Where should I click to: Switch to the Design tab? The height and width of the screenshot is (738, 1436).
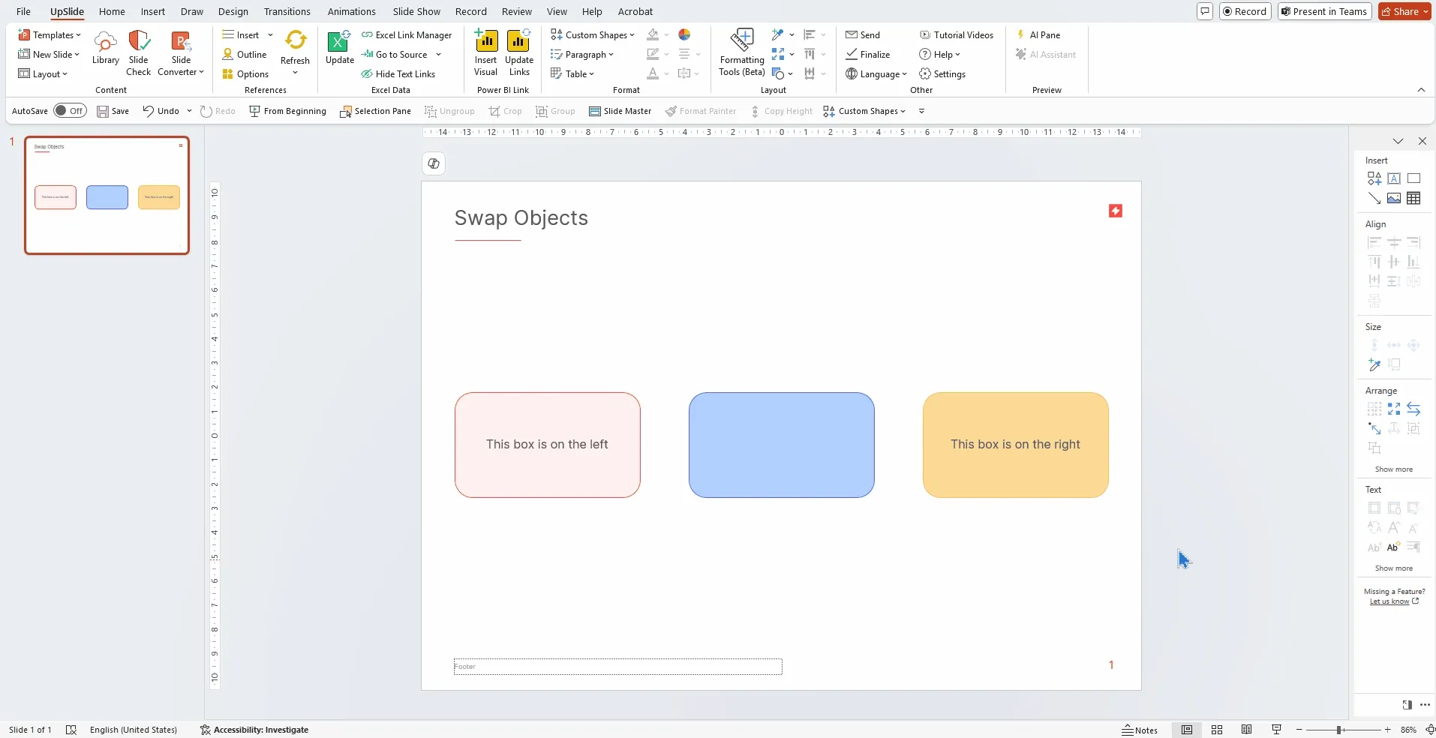coord(233,11)
